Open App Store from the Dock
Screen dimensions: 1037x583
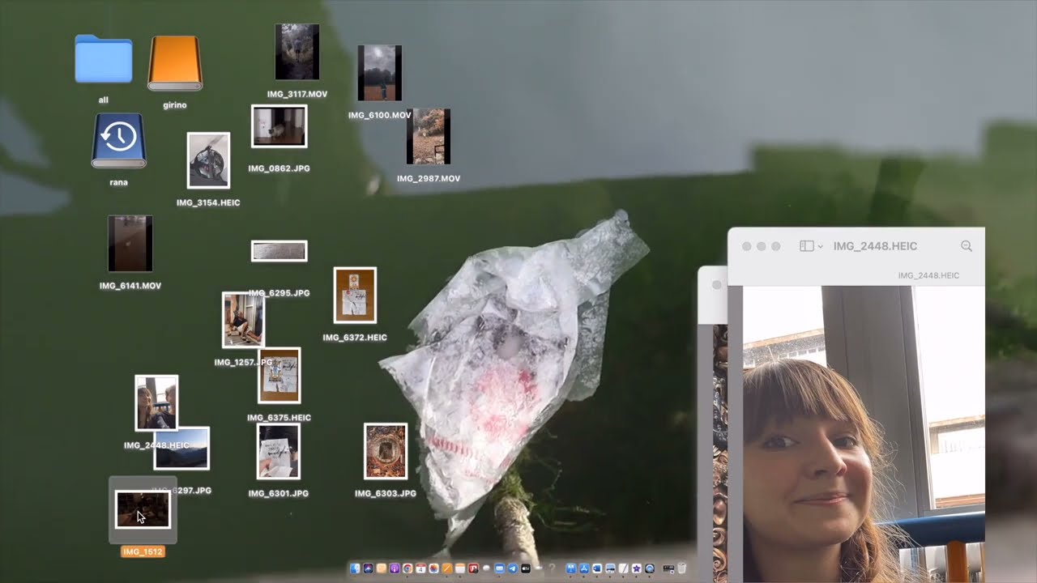pos(584,568)
